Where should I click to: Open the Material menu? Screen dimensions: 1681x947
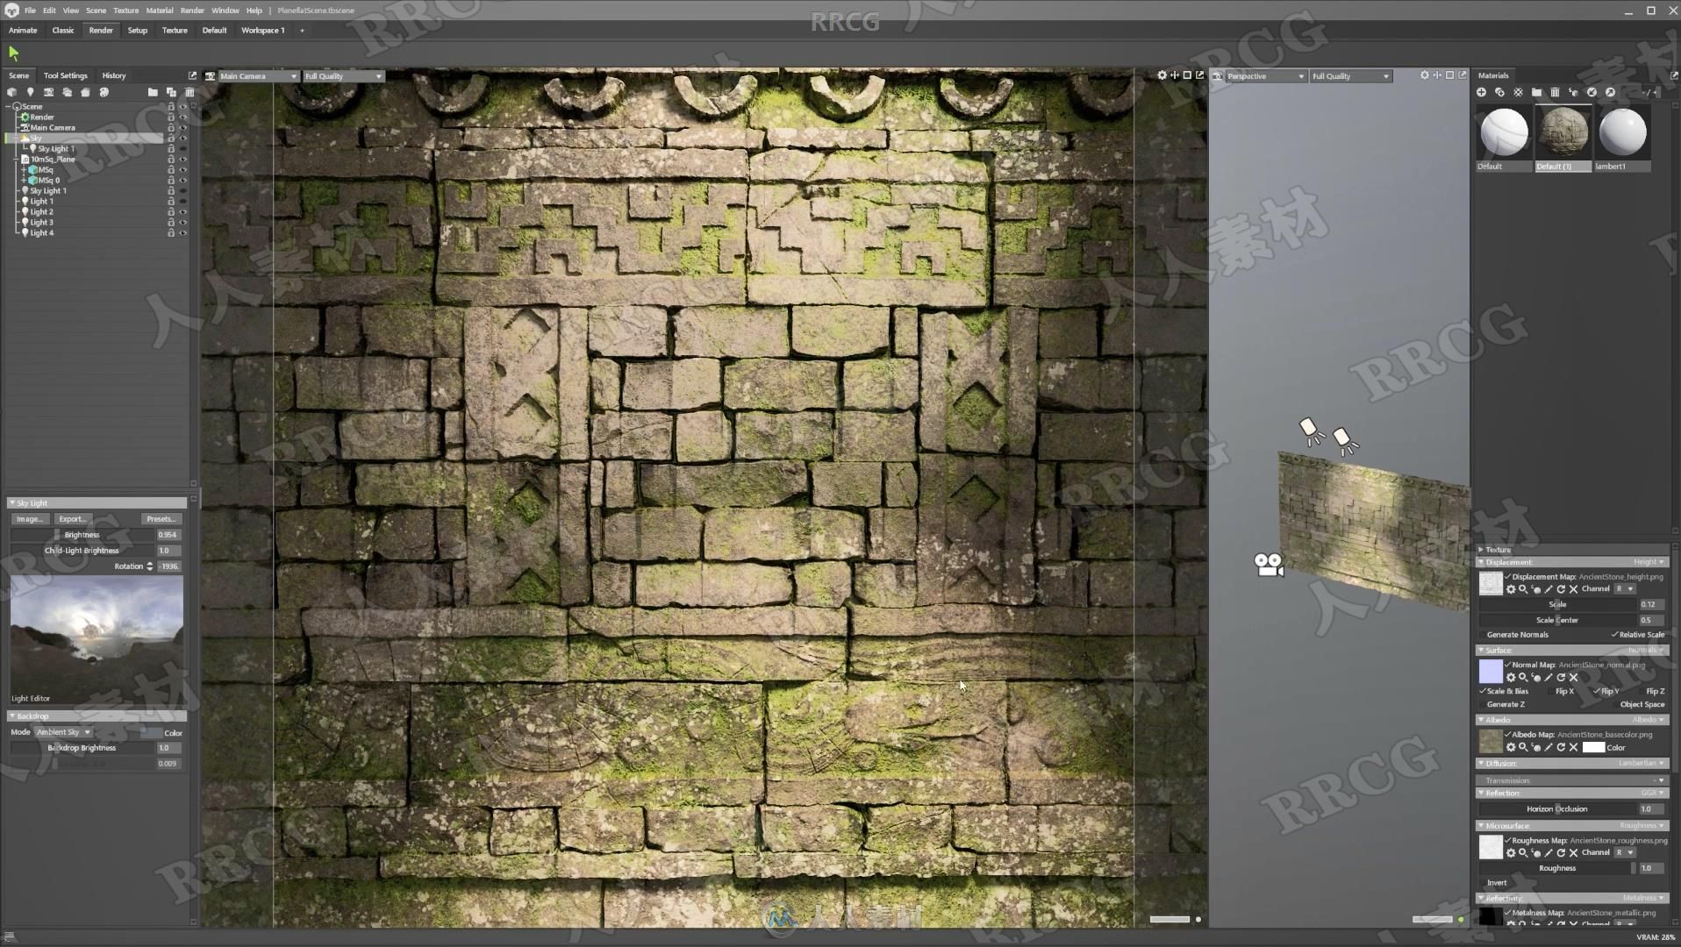(x=159, y=11)
